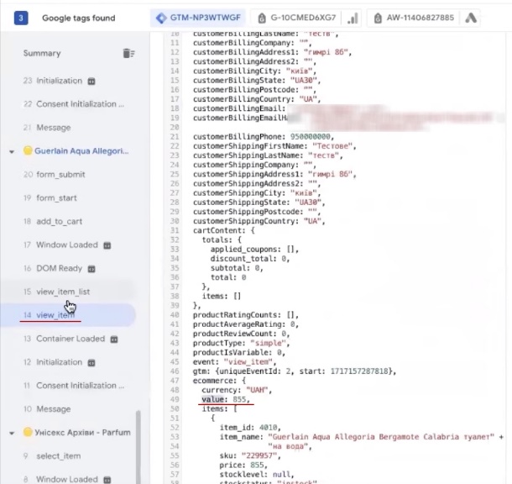Click the icon next to 13 Container Loaded
512x484 pixels.
113,339
